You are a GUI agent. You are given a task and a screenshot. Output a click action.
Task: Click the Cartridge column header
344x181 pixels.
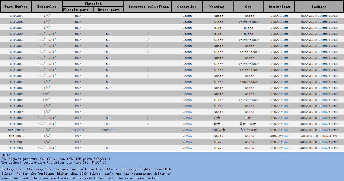[187, 7]
